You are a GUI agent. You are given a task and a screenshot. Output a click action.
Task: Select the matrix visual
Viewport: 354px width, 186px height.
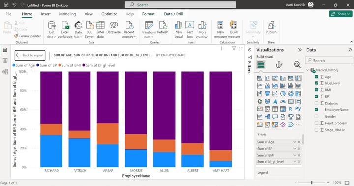[283, 109]
